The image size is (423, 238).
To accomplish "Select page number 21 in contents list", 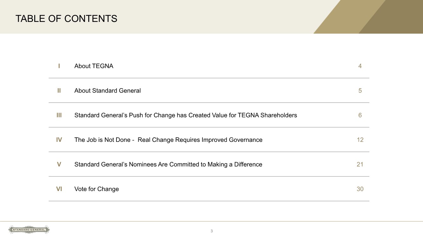I will tap(360, 164).
